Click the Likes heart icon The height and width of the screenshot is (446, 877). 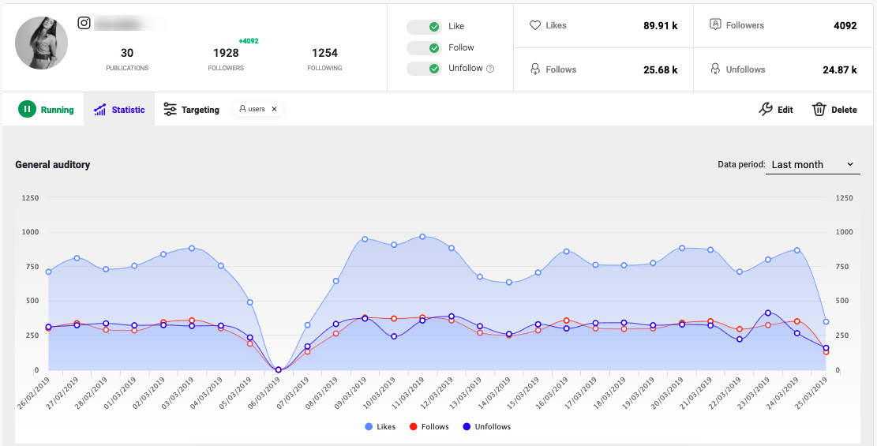point(535,25)
